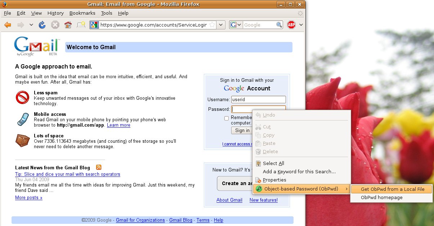Choose Undo in the context menu

coord(302,115)
